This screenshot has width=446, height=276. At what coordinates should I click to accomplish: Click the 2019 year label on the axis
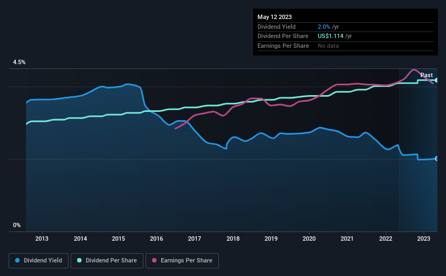271,239
